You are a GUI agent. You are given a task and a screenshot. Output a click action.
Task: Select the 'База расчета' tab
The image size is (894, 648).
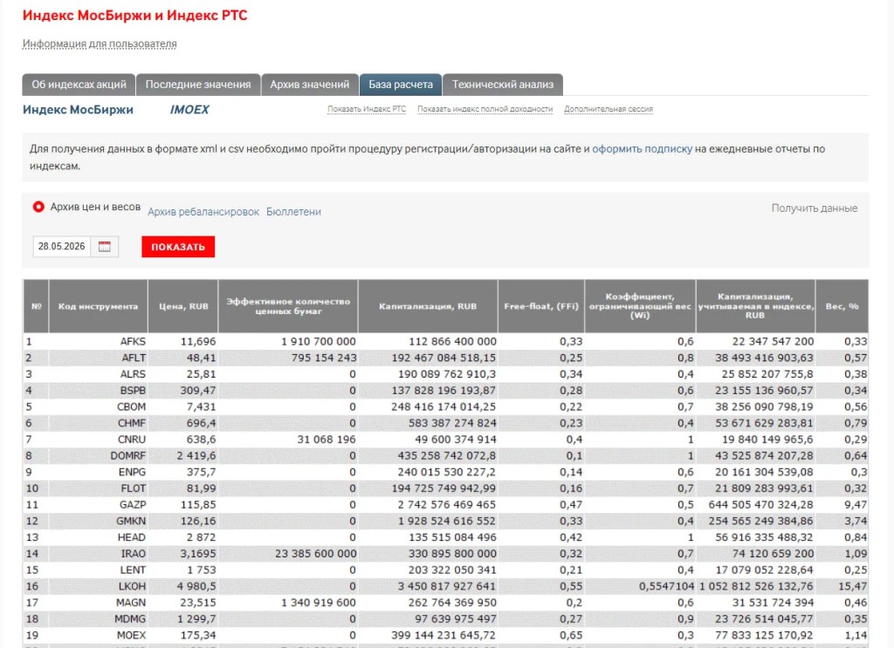coord(400,85)
